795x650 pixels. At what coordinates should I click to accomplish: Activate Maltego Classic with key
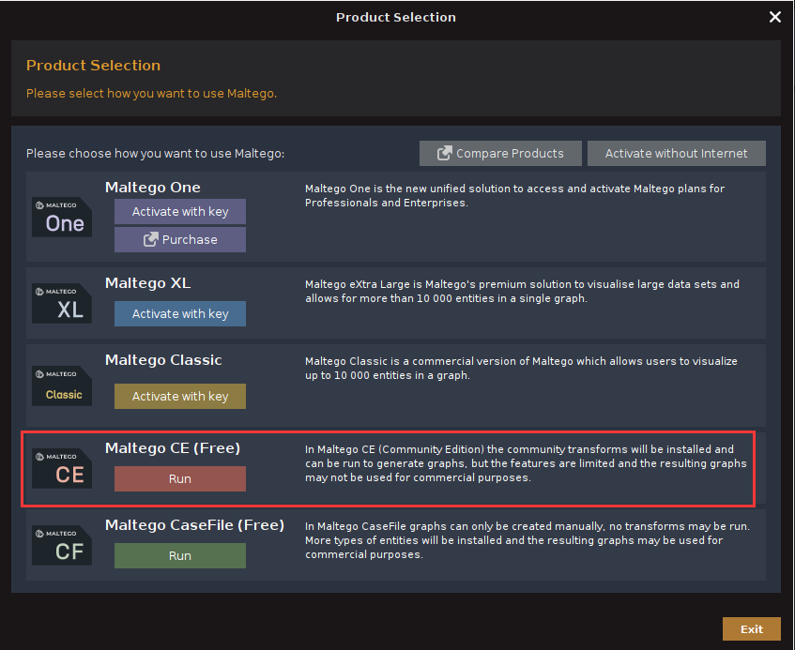click(180, 397)
